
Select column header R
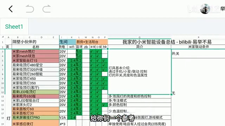198,37
